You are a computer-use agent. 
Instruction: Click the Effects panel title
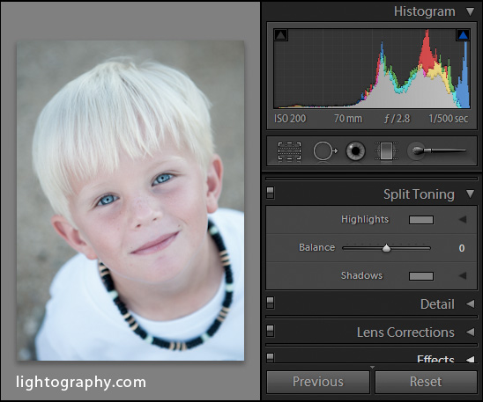[x=435, y=359]
